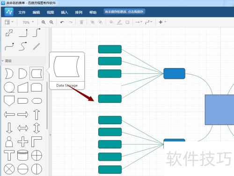Select the Data Storage shape in palette
Screen dimensions: 234x176
point(37,73)
